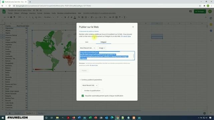Switch to the Lien tab
214x120 pixels.
[x=87, y=42]
